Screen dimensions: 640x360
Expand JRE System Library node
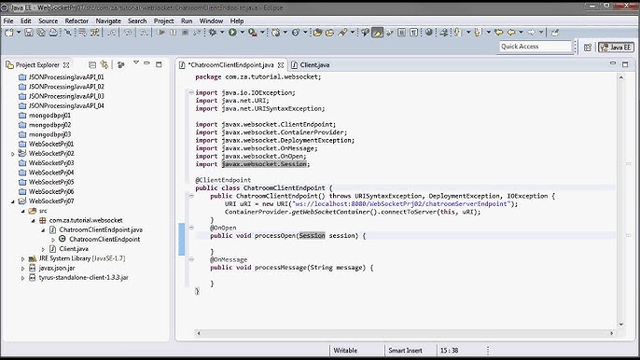coord(22,258)
